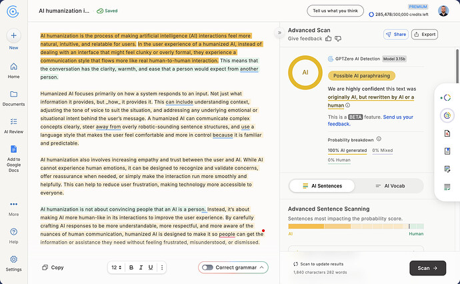
Task: Open the user profile avatar
Action: click(443, 11)
